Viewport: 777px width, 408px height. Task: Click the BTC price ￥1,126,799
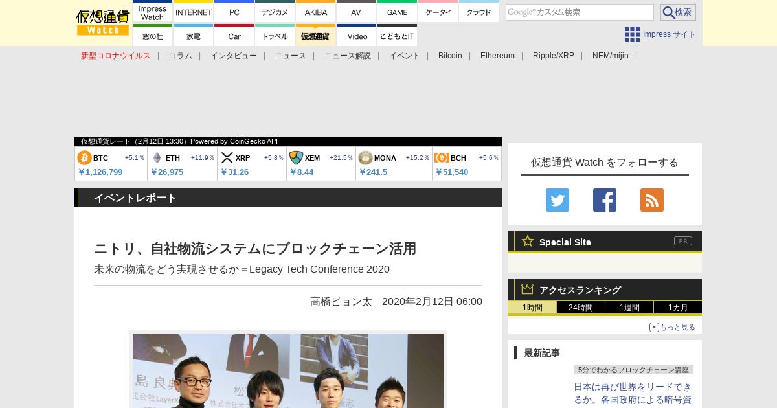coord(100,172)
